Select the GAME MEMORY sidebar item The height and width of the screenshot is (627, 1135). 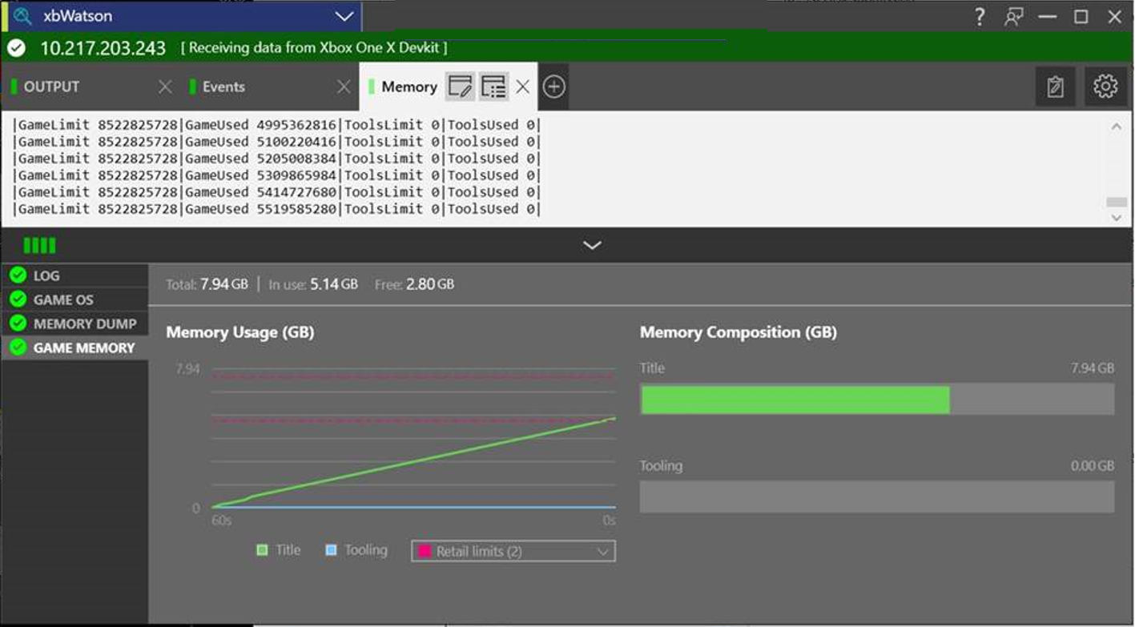pos(74,348)
